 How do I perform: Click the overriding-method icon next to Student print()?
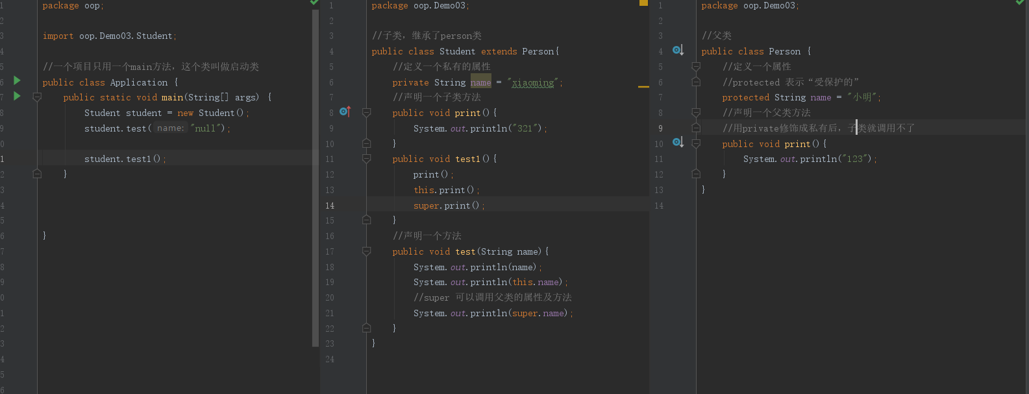[x=345, y=112]
